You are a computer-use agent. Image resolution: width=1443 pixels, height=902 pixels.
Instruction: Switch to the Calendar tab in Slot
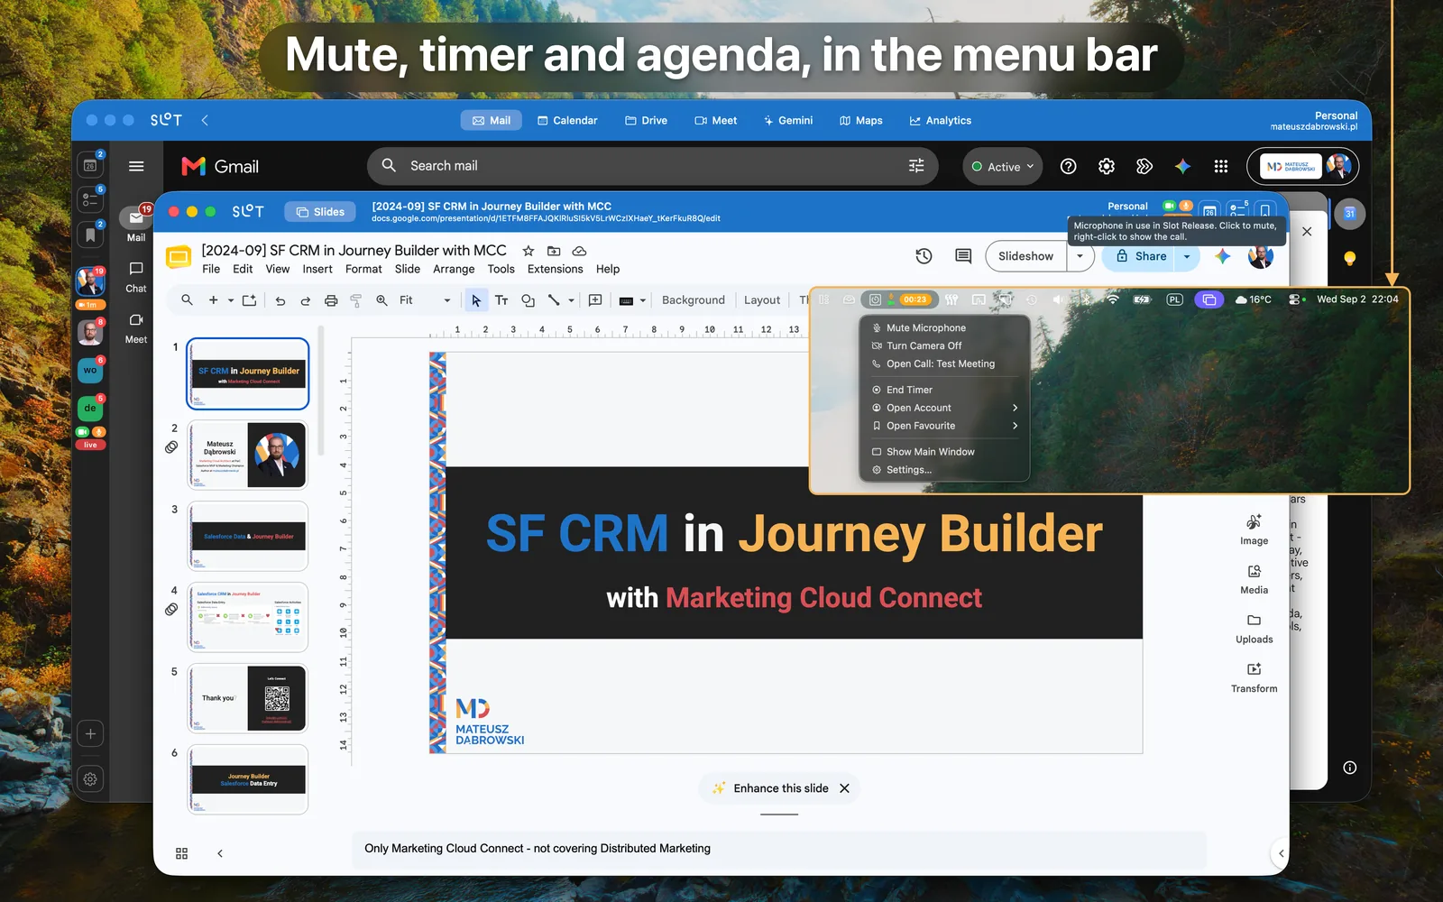point(567,121)
